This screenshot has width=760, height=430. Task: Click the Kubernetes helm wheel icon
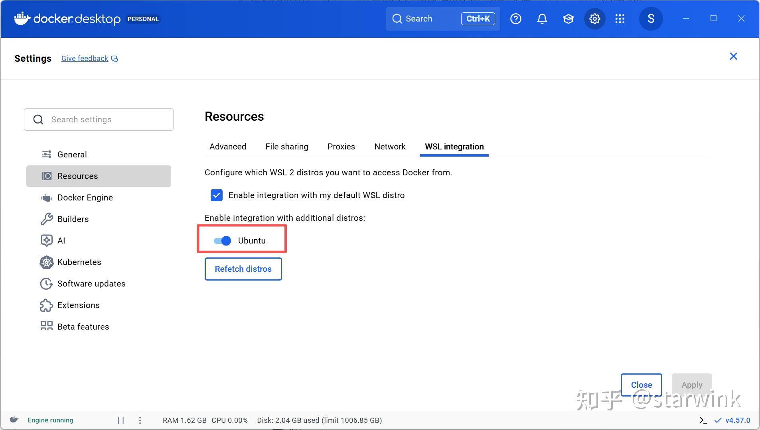(x=46, y=262)
